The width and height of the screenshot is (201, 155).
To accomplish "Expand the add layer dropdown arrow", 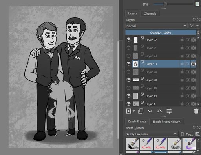I will click(134, 111).
